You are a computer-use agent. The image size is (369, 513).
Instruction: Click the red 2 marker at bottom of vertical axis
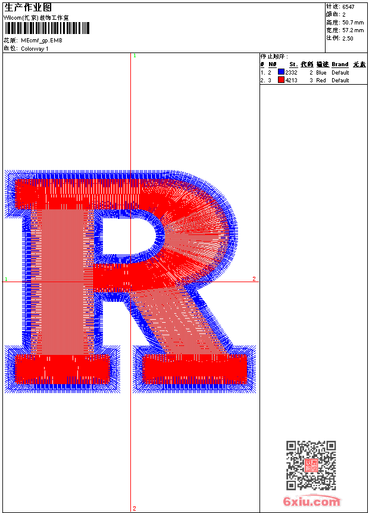click(135, 508)
